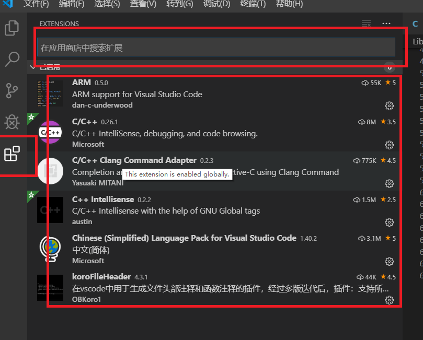Open the Source Control view
This screenshot has height=340, width=423.
12,90
